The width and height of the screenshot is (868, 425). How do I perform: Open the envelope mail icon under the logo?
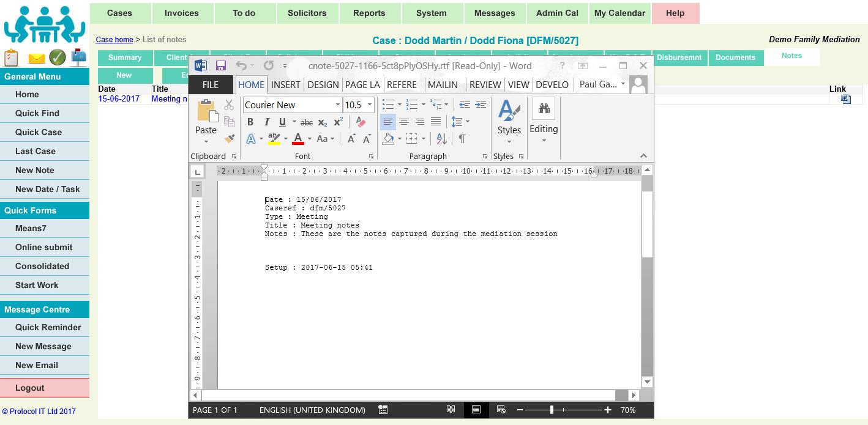(x=37, y=59)
